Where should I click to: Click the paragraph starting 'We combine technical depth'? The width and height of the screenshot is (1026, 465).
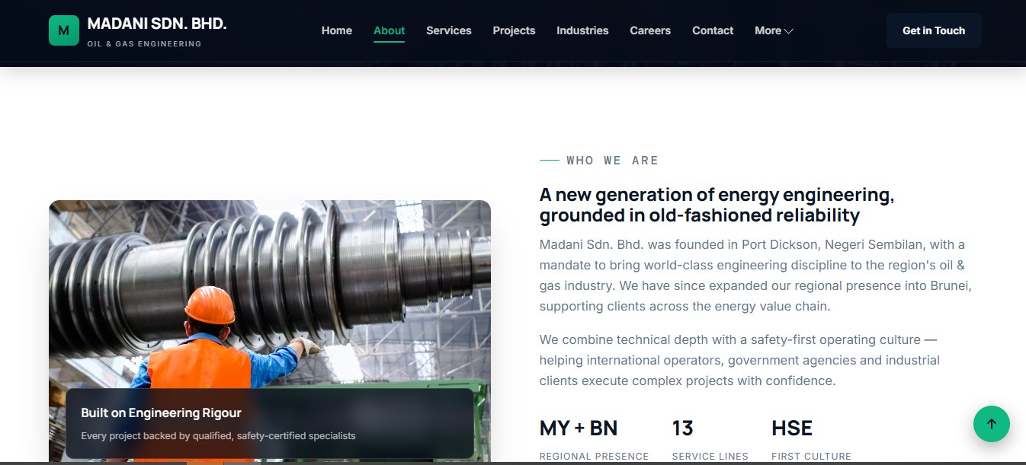click(739, 360)
